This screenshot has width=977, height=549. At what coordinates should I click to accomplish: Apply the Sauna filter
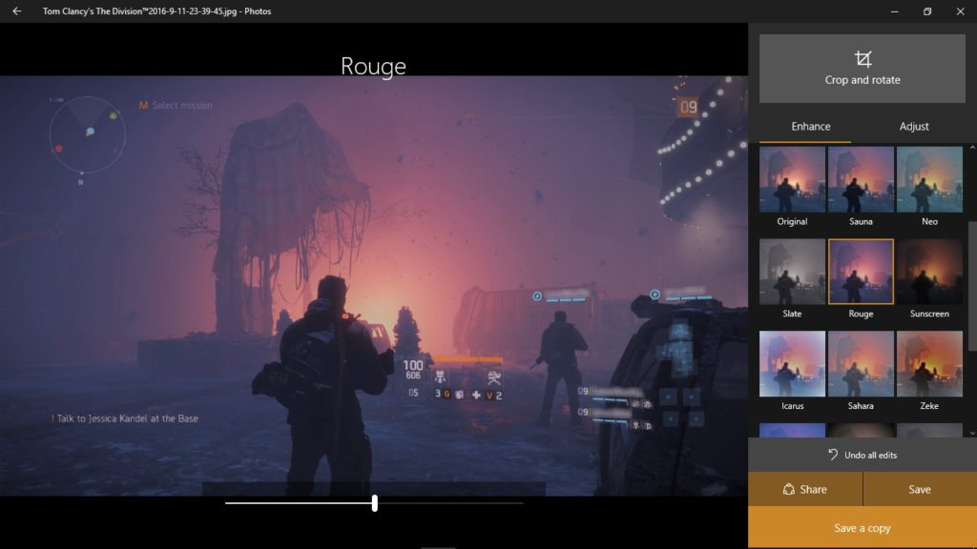861,179
